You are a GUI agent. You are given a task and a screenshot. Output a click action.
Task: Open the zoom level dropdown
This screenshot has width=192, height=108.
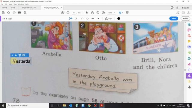pos(115,13)
